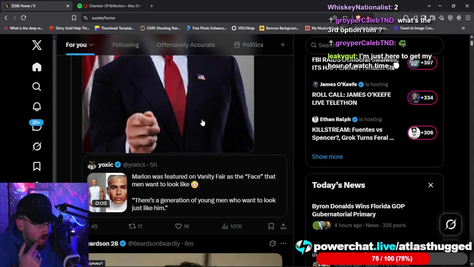Click Grok icon on Beardson 28 post
The height and width of the screenshot is (267, 474).
273,244
